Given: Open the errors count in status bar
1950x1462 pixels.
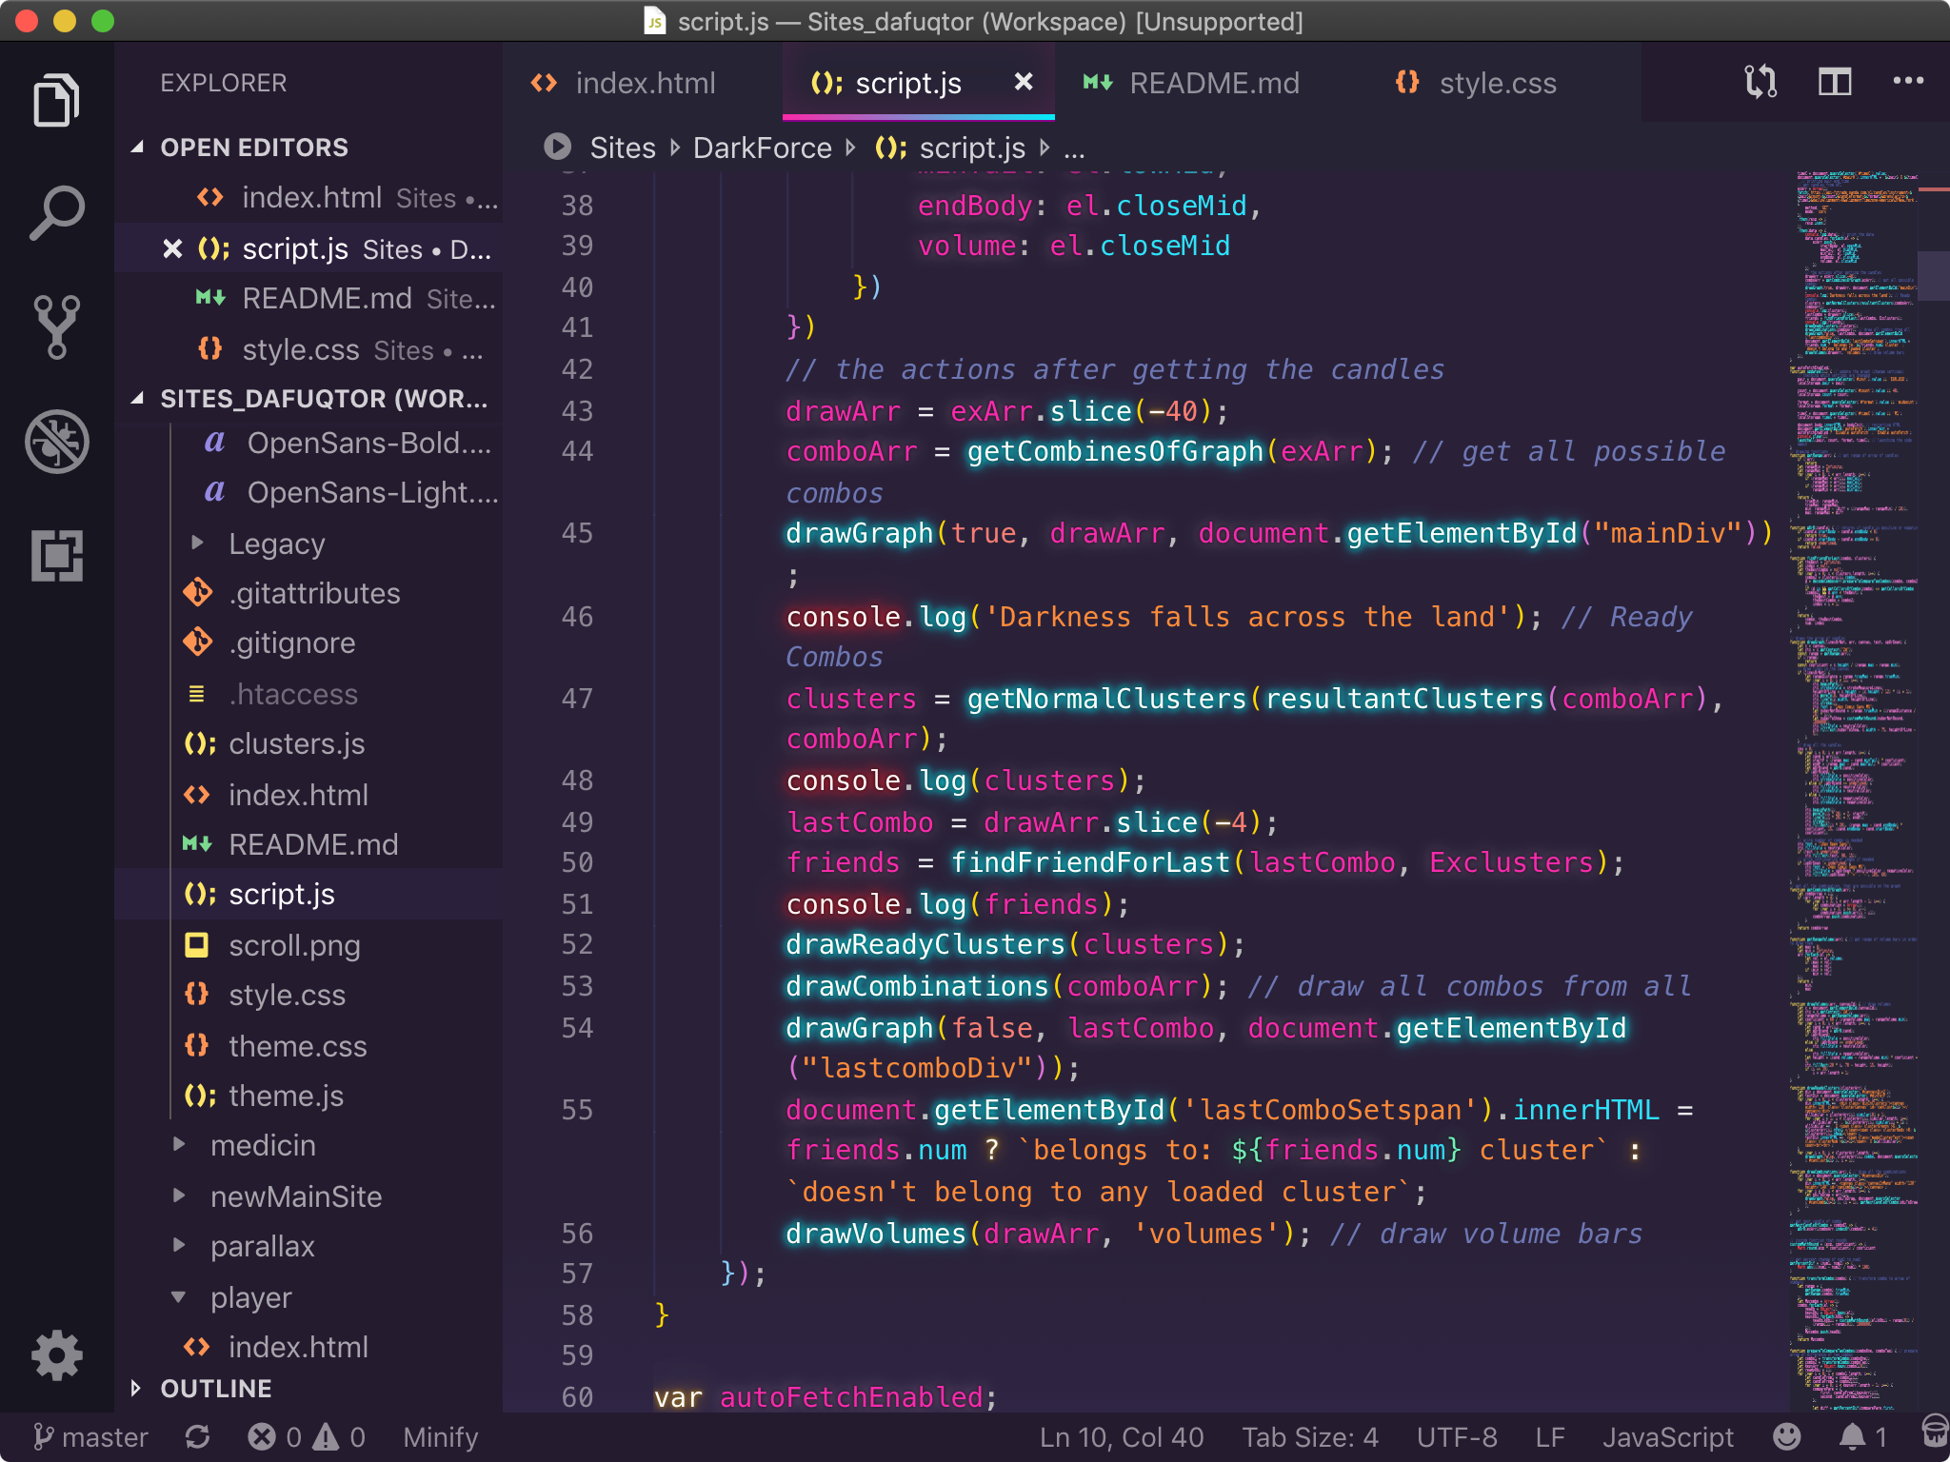Looking at the screenshot, I should coord(275,1436).
